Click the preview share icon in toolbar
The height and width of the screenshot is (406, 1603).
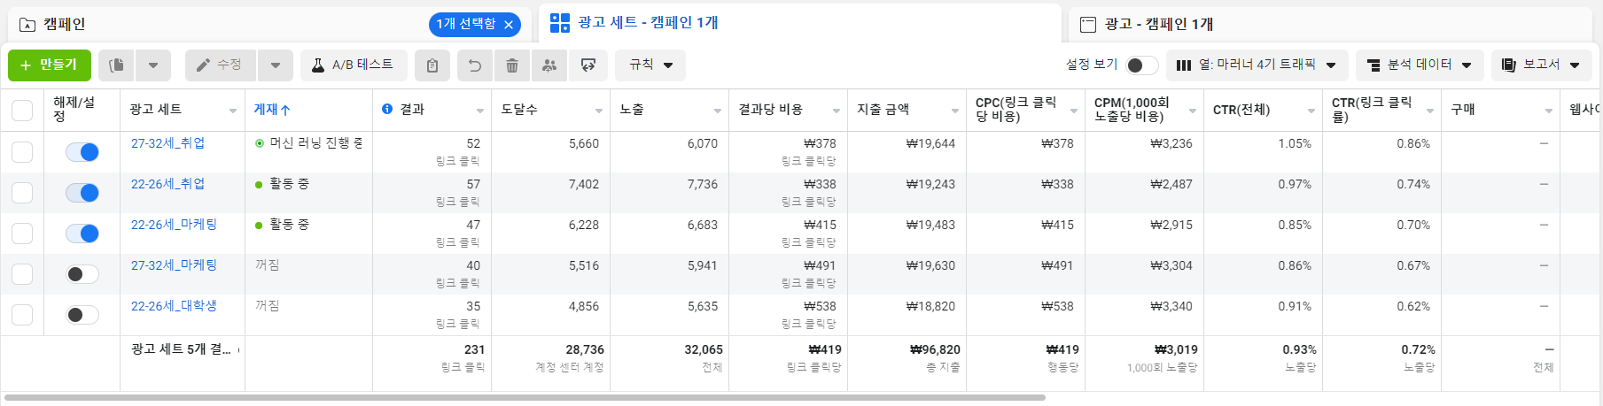[x=588, y=65]
